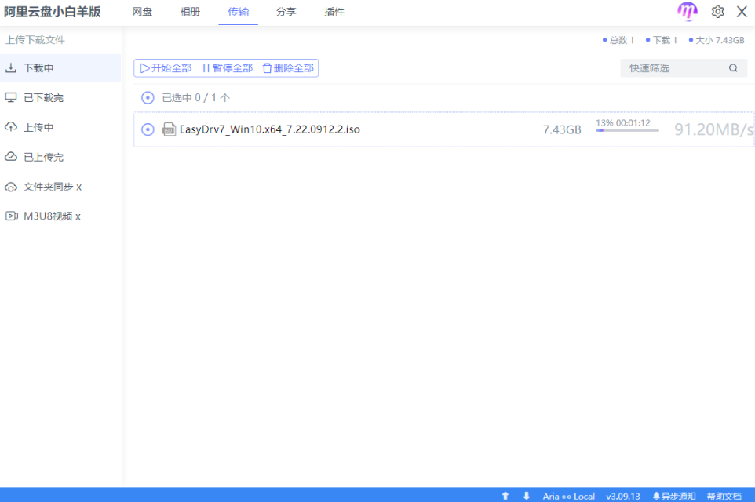This screenshot has height=502, width=755.
Task: Click the user avatar icon
Action: (687, 11)
